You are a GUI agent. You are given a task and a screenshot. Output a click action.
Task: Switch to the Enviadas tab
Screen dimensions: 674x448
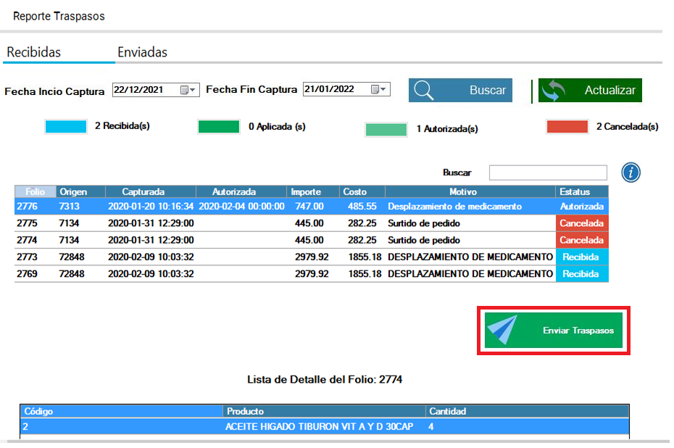(142, 52)
